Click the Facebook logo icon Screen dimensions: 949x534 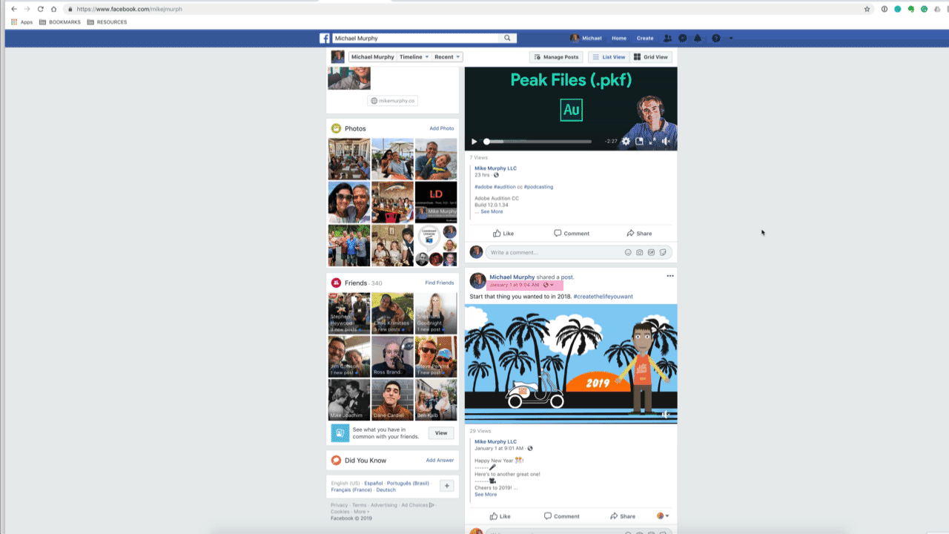pos(325,39)
